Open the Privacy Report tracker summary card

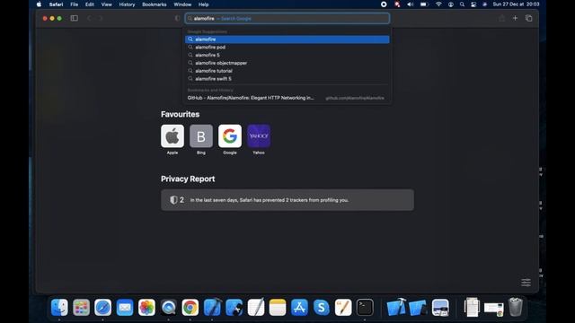(x=287, y=200)
